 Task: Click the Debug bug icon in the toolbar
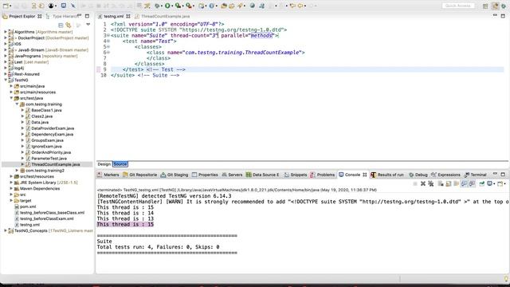[158, 6]
